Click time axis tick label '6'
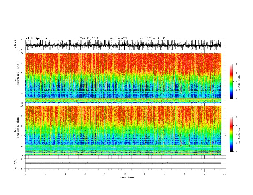The image size is (253, 195). click(x=145, y=174)
